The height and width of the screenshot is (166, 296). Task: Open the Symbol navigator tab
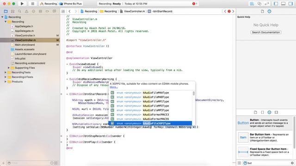click(x=12, y=11)
